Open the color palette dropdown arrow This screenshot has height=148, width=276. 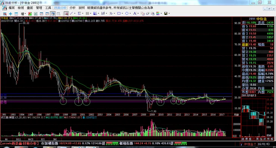[161, 13]
